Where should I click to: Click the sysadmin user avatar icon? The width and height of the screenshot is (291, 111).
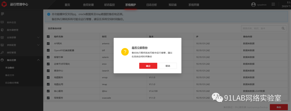point(253,5)
